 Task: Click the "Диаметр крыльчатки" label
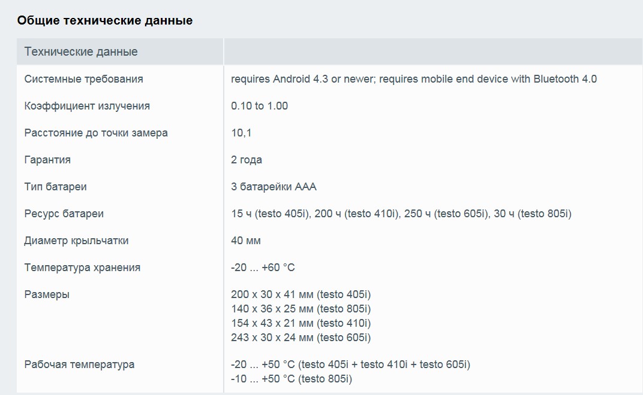tap(76, 241)
